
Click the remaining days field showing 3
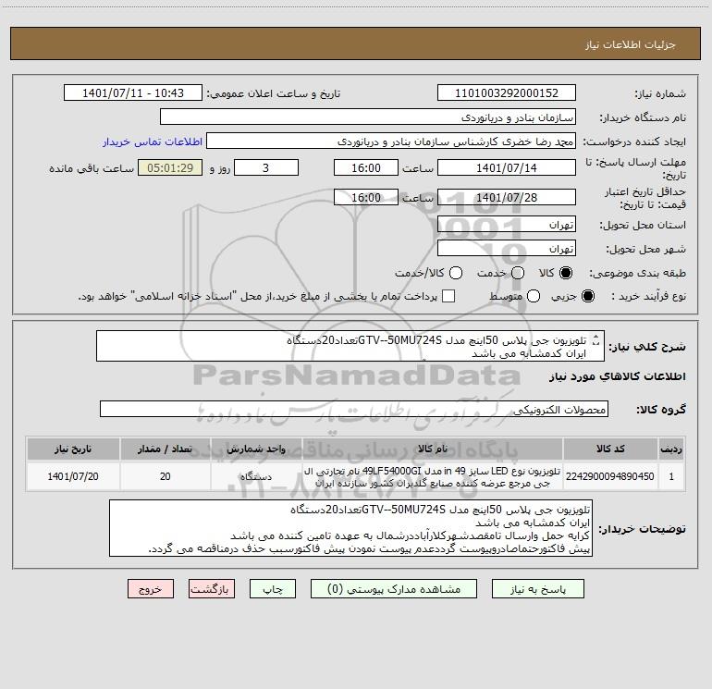pyautogui.click(x=266, y=167)
